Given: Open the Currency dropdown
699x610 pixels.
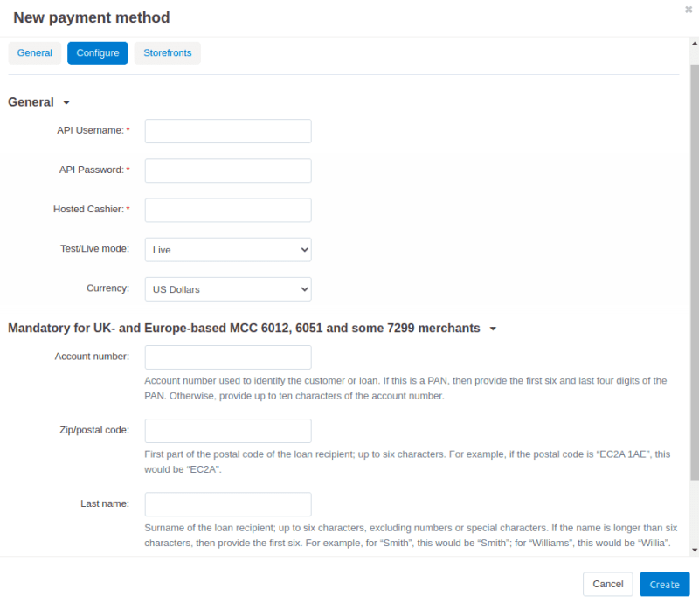Looking at the screenshot, I should point(228,289).
